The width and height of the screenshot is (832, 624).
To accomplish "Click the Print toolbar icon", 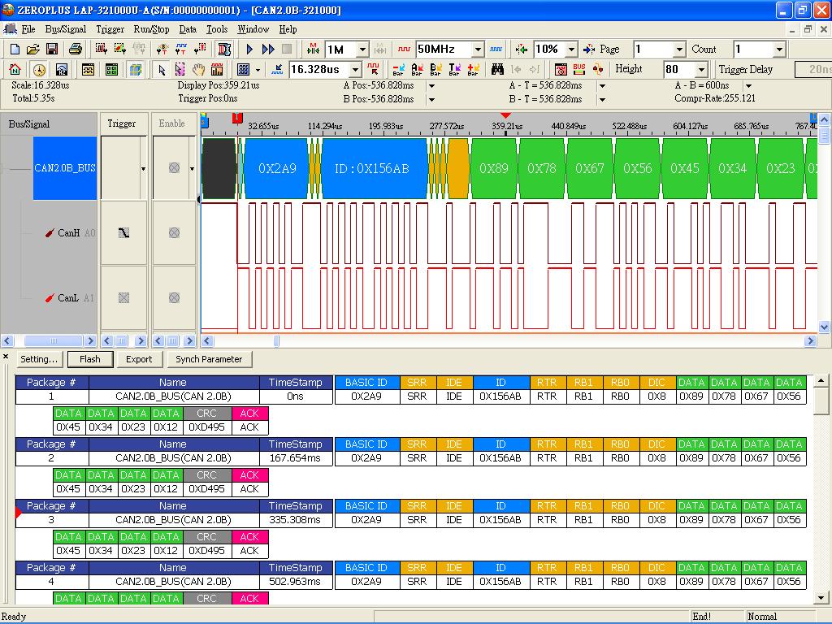I will (74, 49).
